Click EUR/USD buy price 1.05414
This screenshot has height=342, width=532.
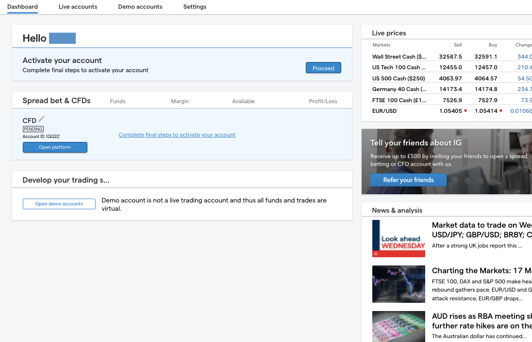tap(486, 111)
